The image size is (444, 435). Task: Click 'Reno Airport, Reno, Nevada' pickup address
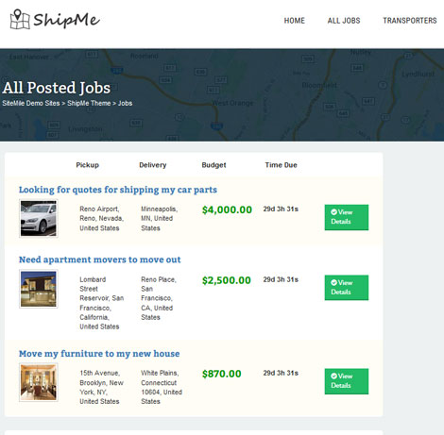coord(101,218)
